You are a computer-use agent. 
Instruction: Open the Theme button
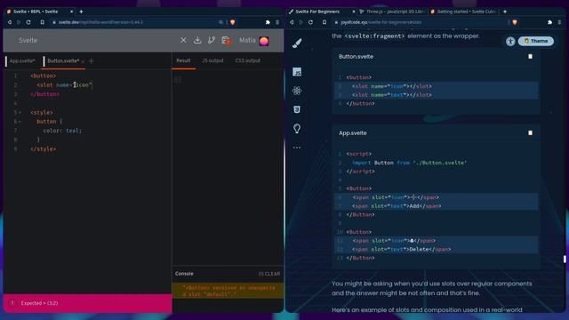click(536, 41)
